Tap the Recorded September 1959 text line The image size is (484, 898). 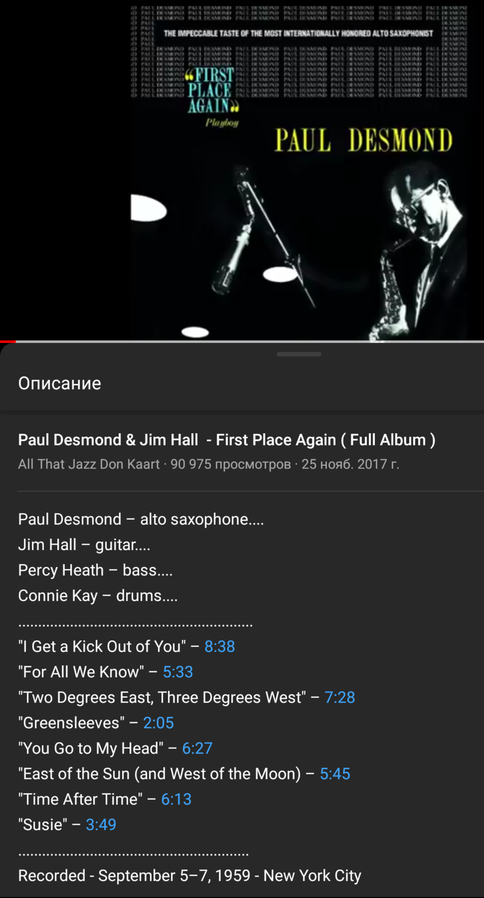click(x=190, y=876)
